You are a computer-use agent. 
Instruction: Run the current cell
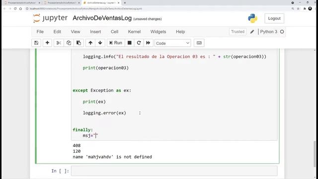tap(116, 43)
